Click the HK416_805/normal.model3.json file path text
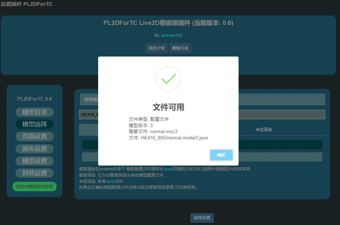The height and width of the screenshot is (225, 340). click(x=174, y=138)
